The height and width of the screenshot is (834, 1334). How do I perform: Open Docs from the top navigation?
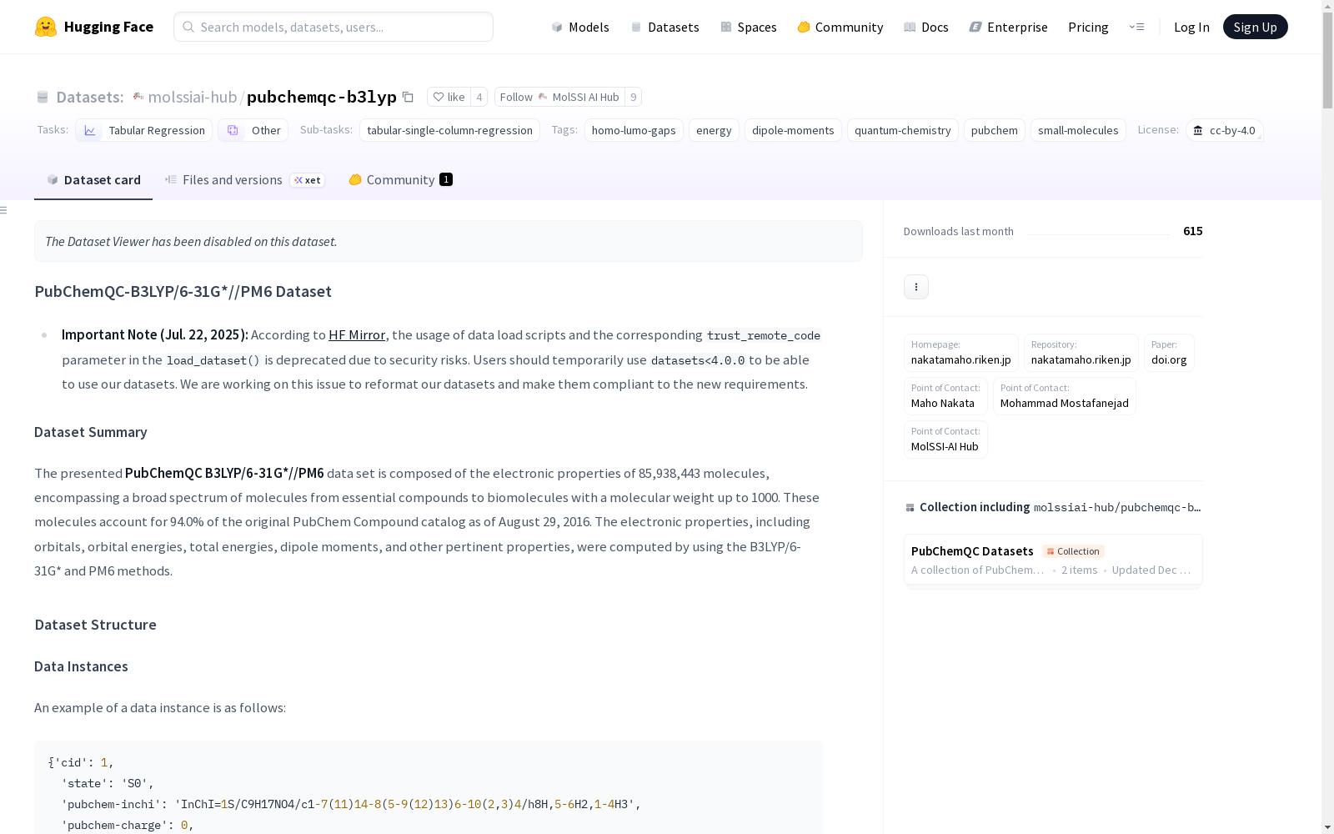tap(925, 27)
